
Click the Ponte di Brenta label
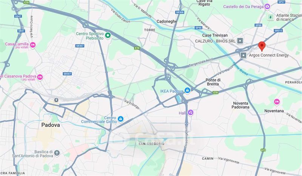pyautogui.click(x=213, y=82)
